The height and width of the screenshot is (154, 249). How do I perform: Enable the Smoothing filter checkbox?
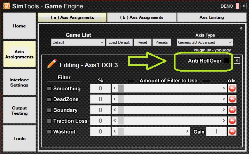click(49, 88)
